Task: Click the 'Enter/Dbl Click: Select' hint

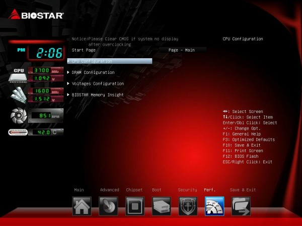Action: pos(250,123)
